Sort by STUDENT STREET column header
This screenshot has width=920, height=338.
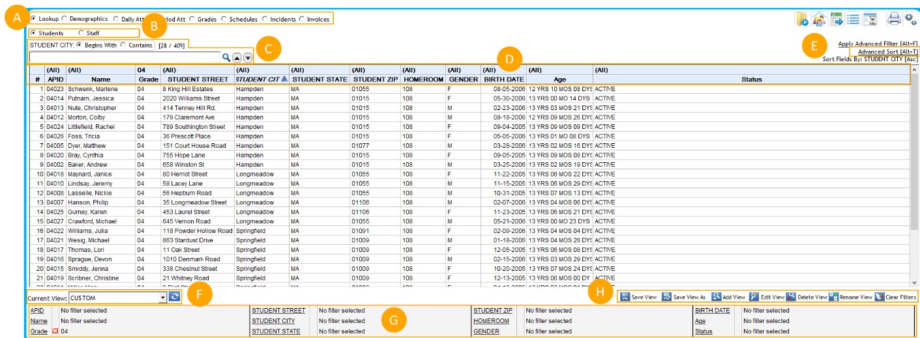click(197, 79)
